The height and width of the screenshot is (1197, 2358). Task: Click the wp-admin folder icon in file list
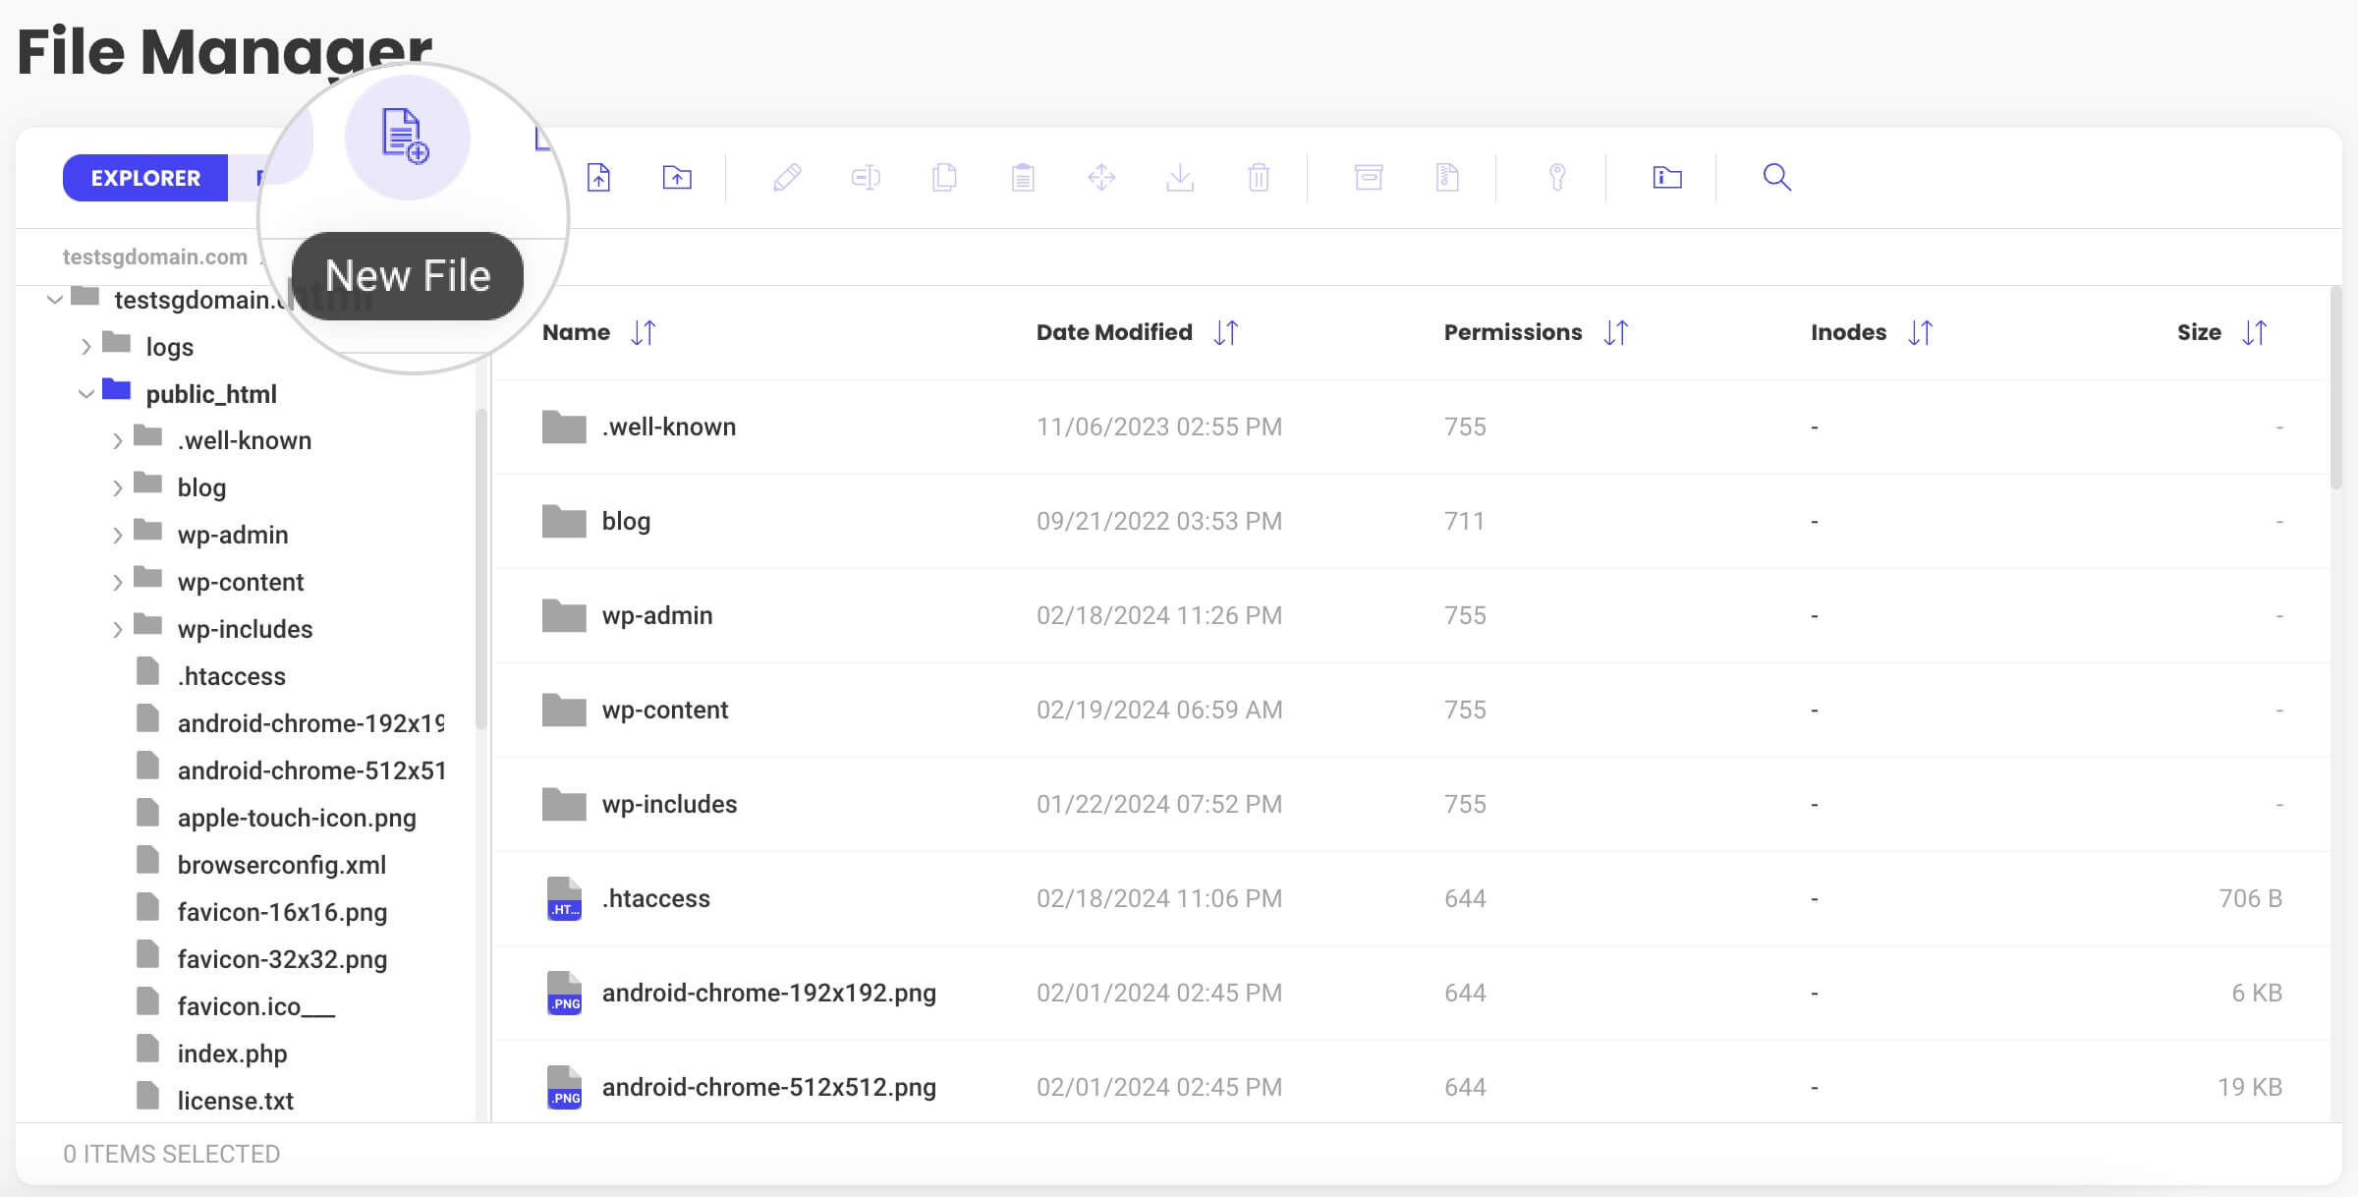(564, 615)
